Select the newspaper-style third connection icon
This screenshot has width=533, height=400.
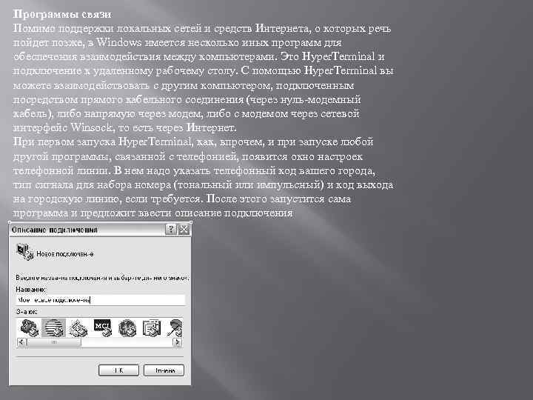[x=78, y=328]
